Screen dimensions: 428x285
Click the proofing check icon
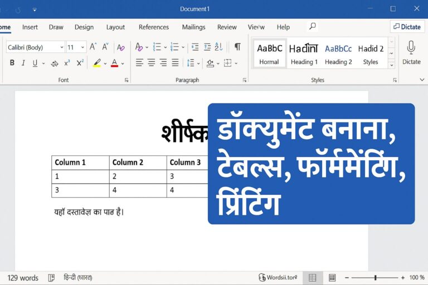point(51,278)
